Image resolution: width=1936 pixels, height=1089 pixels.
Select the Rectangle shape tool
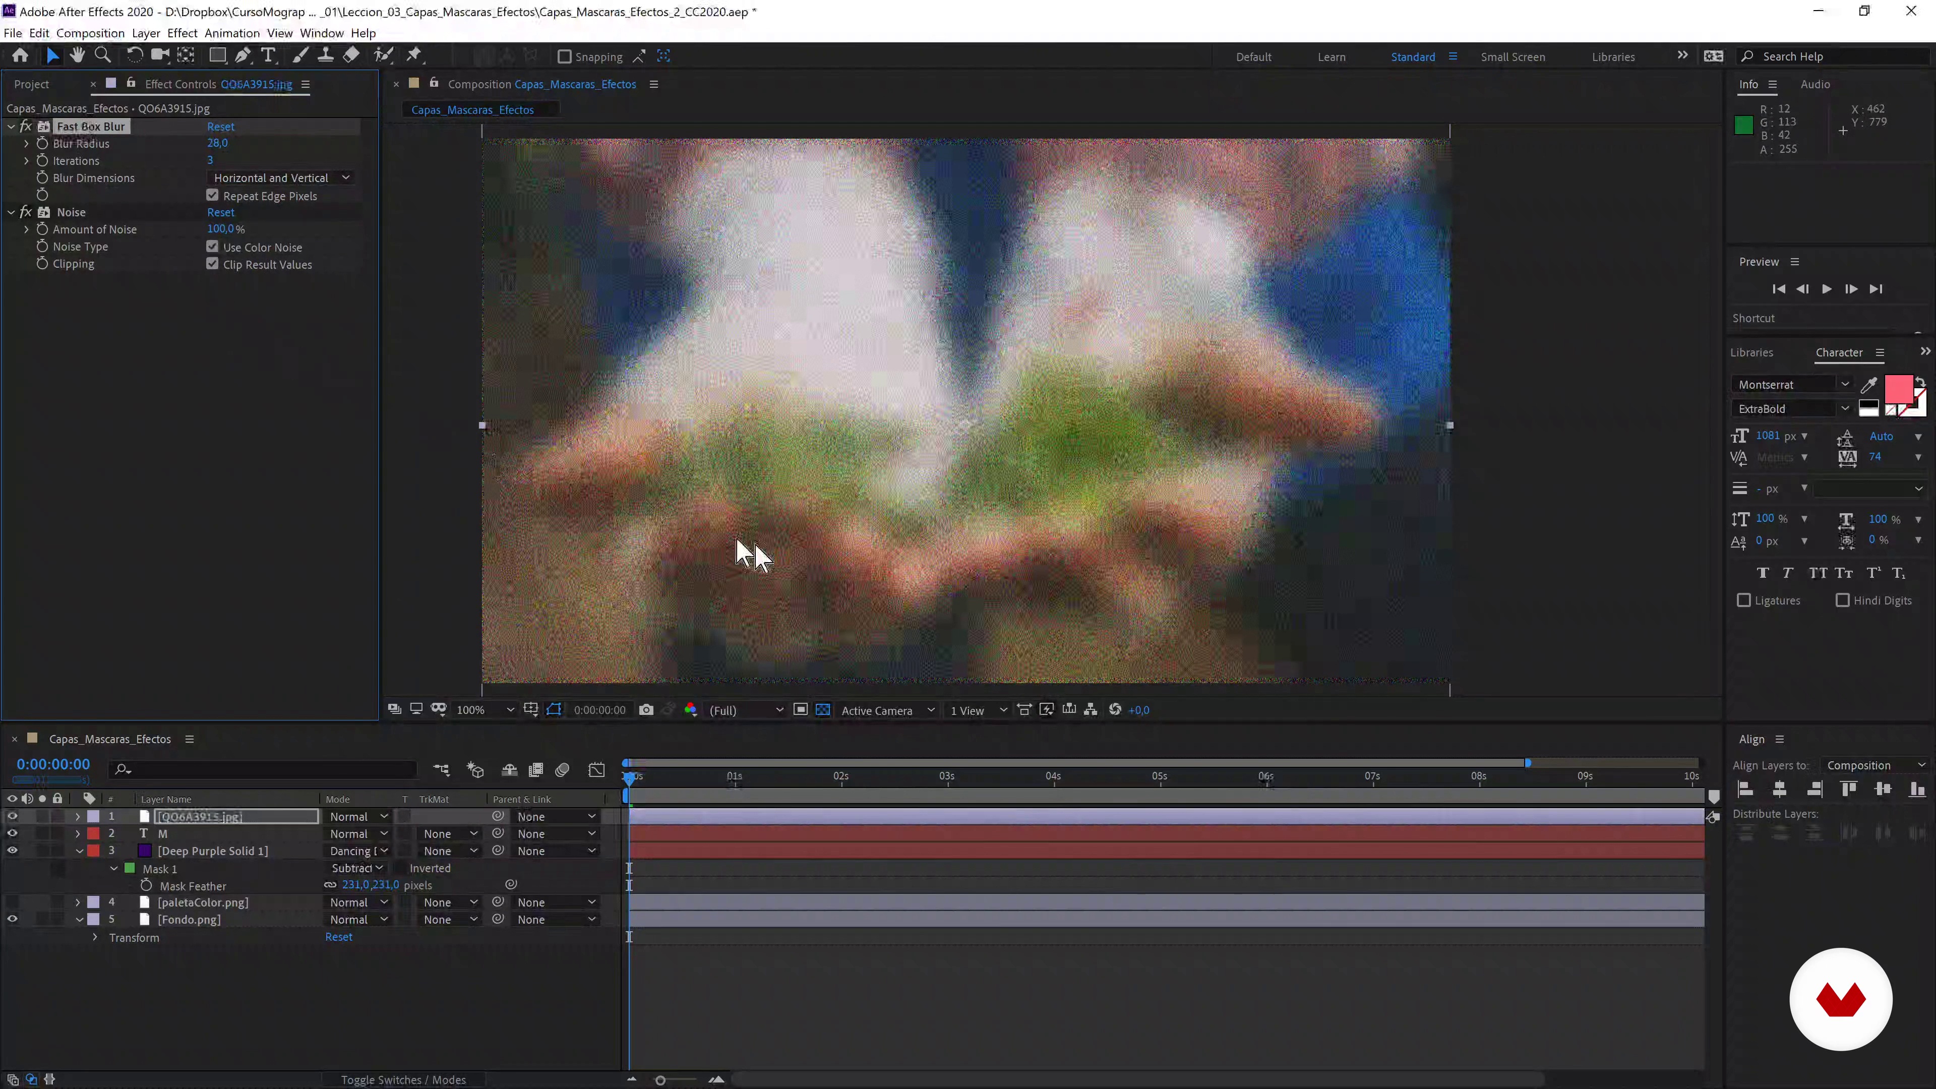[217, 55]
